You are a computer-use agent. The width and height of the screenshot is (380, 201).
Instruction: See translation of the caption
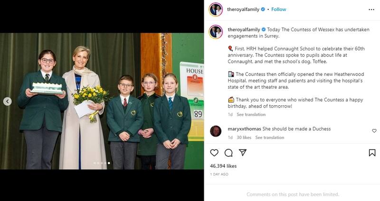[251, 114]
